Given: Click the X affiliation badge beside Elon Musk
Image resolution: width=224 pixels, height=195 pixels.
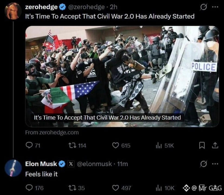Looking at the screenshot, I should [x=71, y=164].
